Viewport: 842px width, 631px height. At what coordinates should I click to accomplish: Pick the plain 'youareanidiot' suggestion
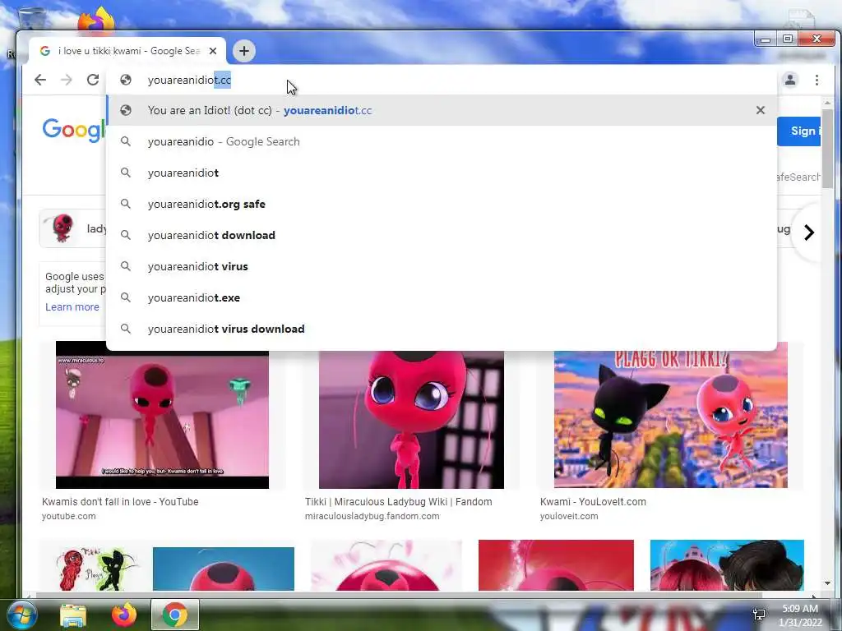click(x=442, y=173)
